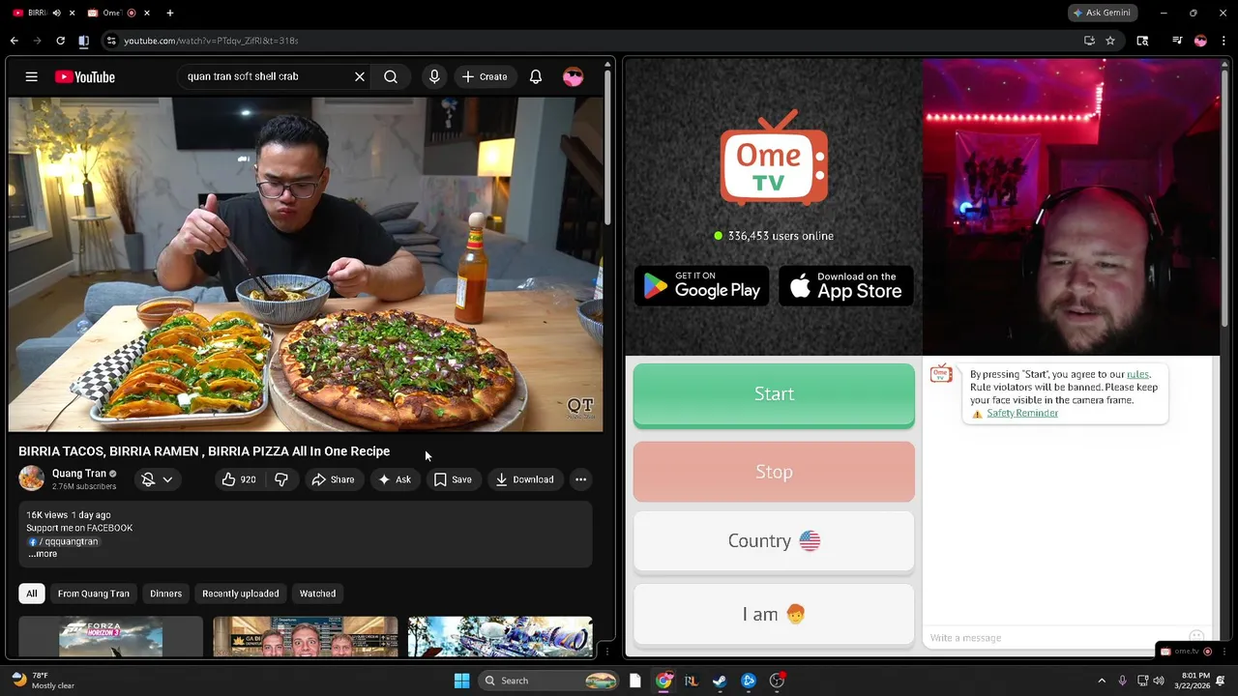
Task: Open the YouTube notifications bell
Action: coord(535,76)
